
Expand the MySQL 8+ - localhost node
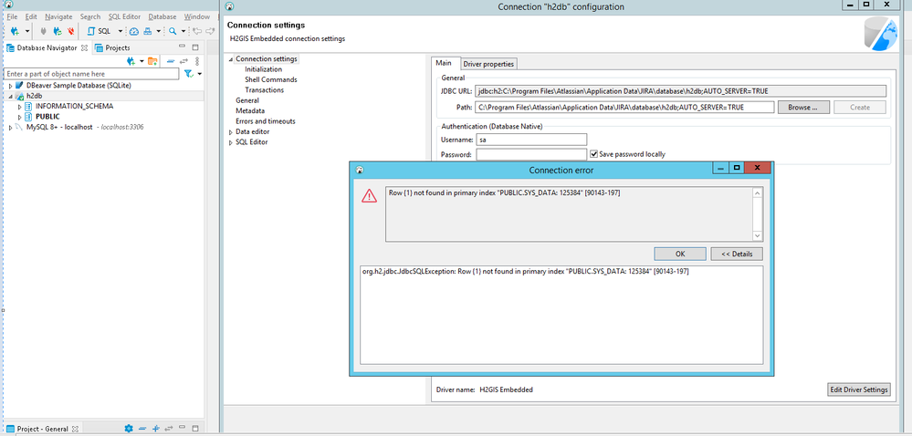coord(10,128)
